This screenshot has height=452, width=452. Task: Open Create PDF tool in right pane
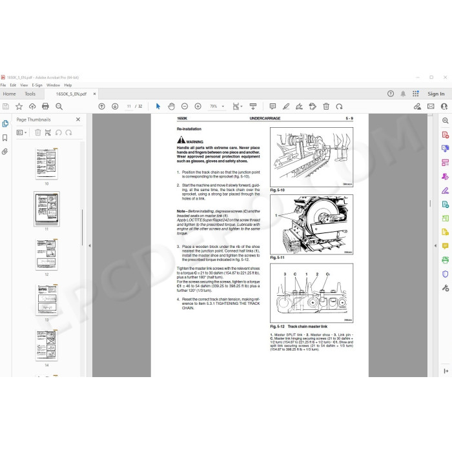point(446,134)
